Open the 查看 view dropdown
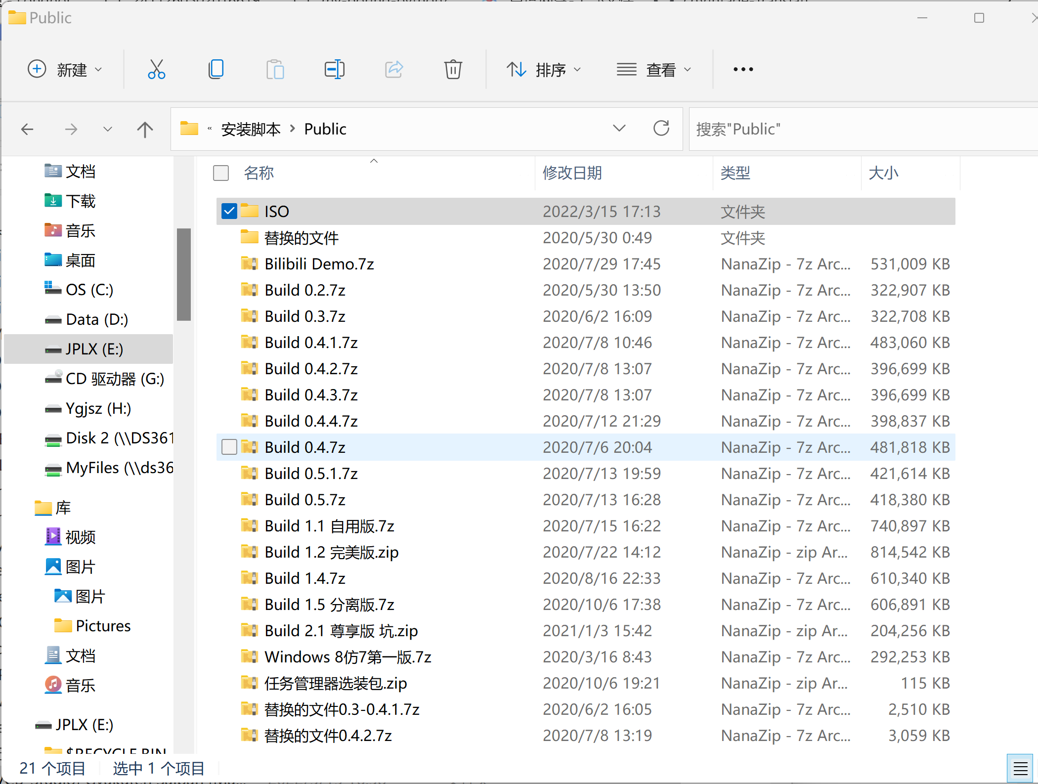The width and height of the screenshot is (1038, 784). point(653,70)
